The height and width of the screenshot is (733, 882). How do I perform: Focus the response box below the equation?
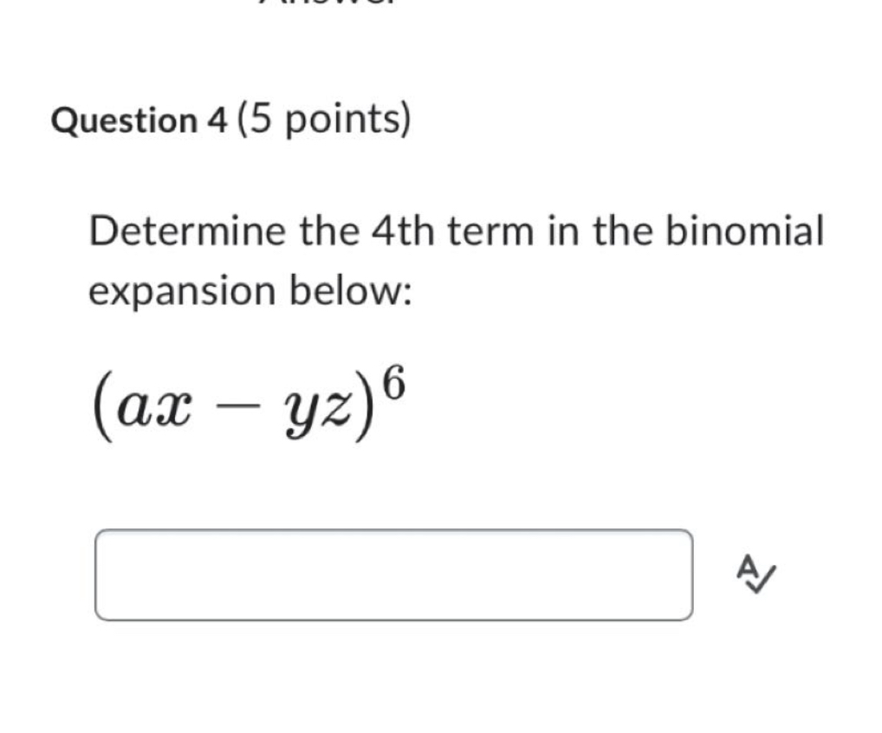(x=394, y=574)
